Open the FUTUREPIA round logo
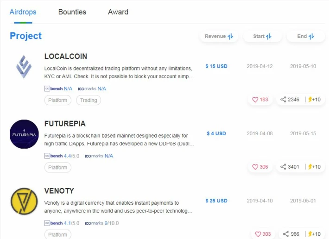 pos(24,134)
